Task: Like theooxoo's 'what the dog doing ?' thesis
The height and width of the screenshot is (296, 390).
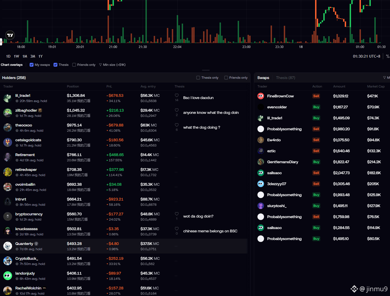Action: click(x=177, y=125)
